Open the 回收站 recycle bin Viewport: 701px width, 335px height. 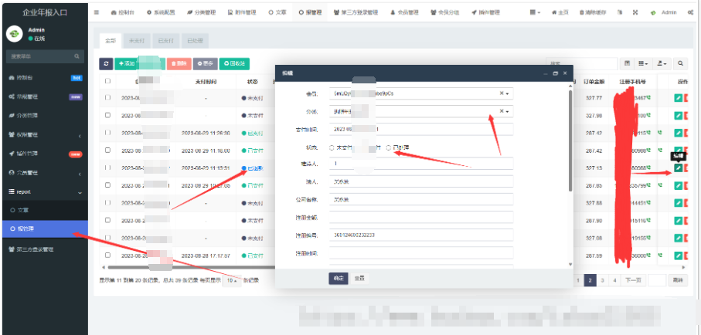(234, 63)
